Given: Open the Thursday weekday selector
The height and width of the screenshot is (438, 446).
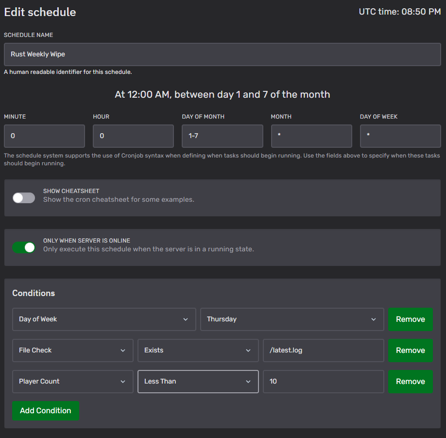Looking at the screenshot, I should coord(292,319).
